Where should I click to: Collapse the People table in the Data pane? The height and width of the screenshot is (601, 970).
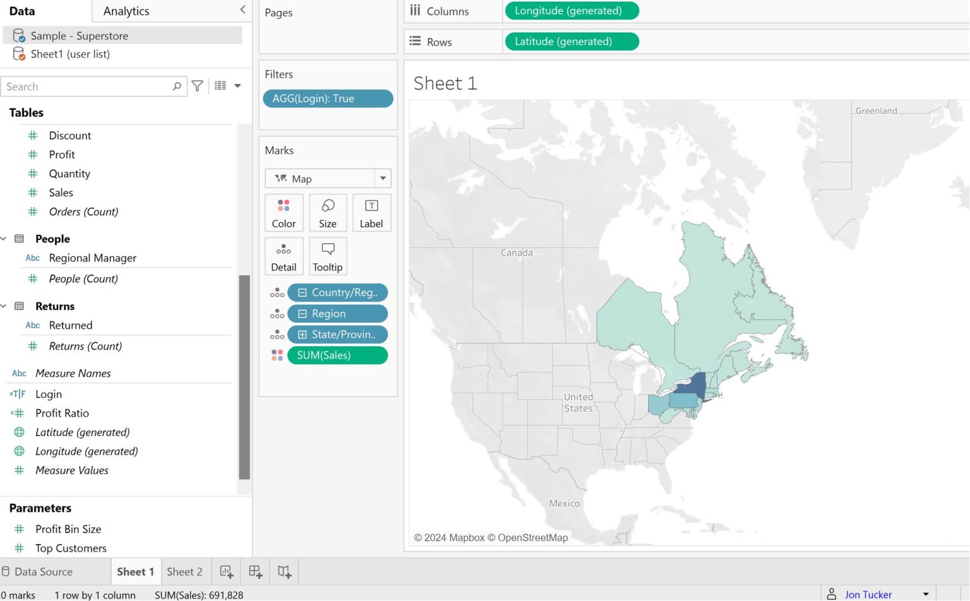coord(5,239)
